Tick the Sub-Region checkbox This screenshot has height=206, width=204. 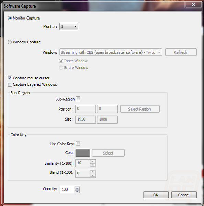tap(78, 99)
